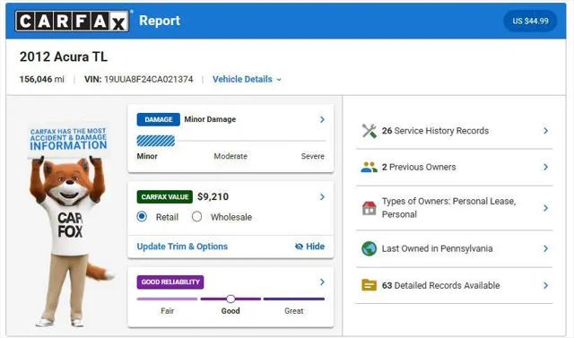Click the crossed-eye icon next to Hide

(x=299, y=247)
